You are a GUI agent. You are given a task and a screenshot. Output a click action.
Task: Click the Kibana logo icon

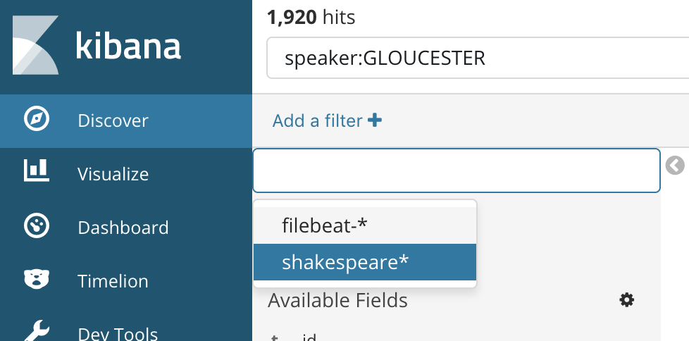pos(36,45)
